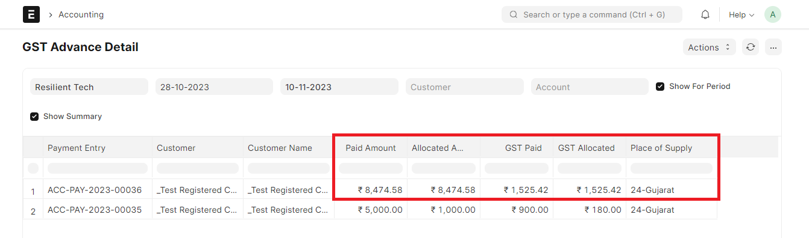
Task: Sort by Paid Amount column header
Action: tap(371, 148)
